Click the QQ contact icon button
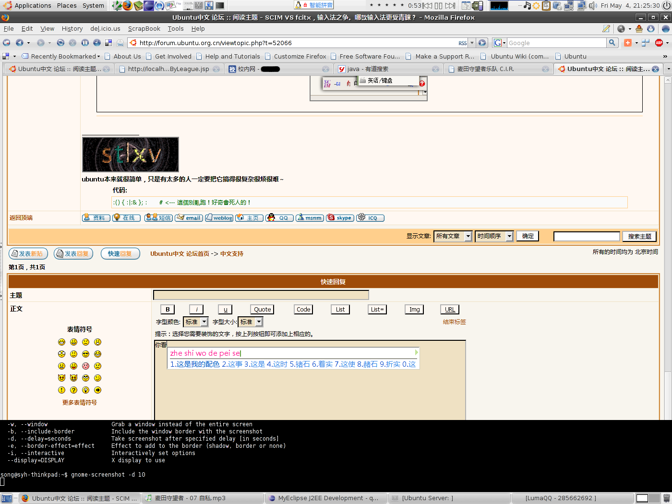Screen dimensions: 672x504 pos(280,217)
